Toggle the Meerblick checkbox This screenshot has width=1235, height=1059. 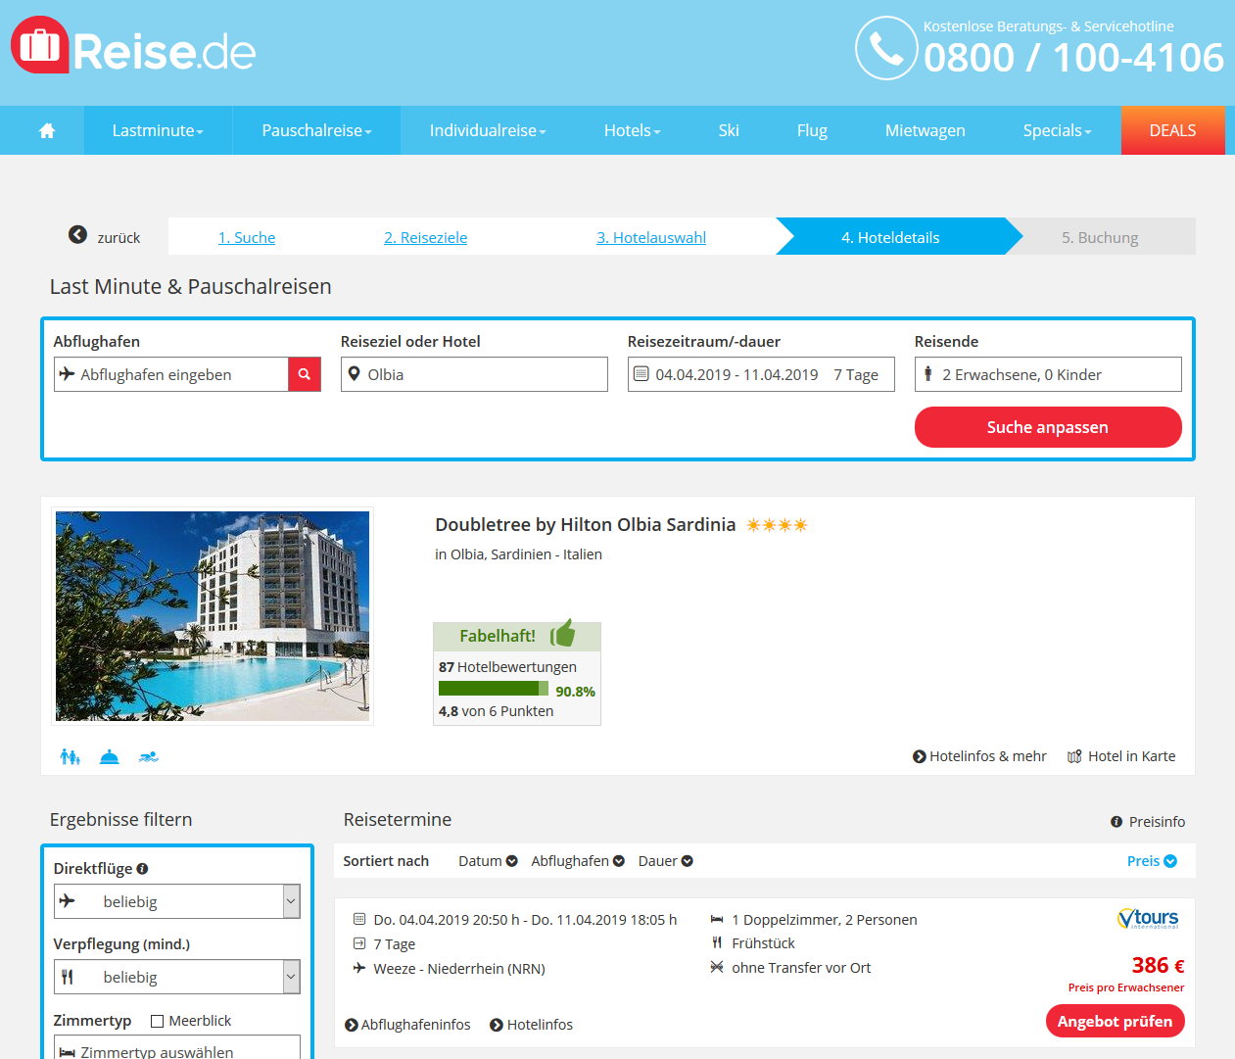(x=157, y=1021)
